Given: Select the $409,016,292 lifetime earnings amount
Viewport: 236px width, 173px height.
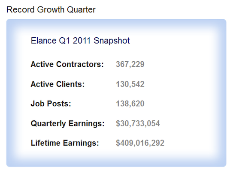Looking at the screenshot, I should point(140,143).
